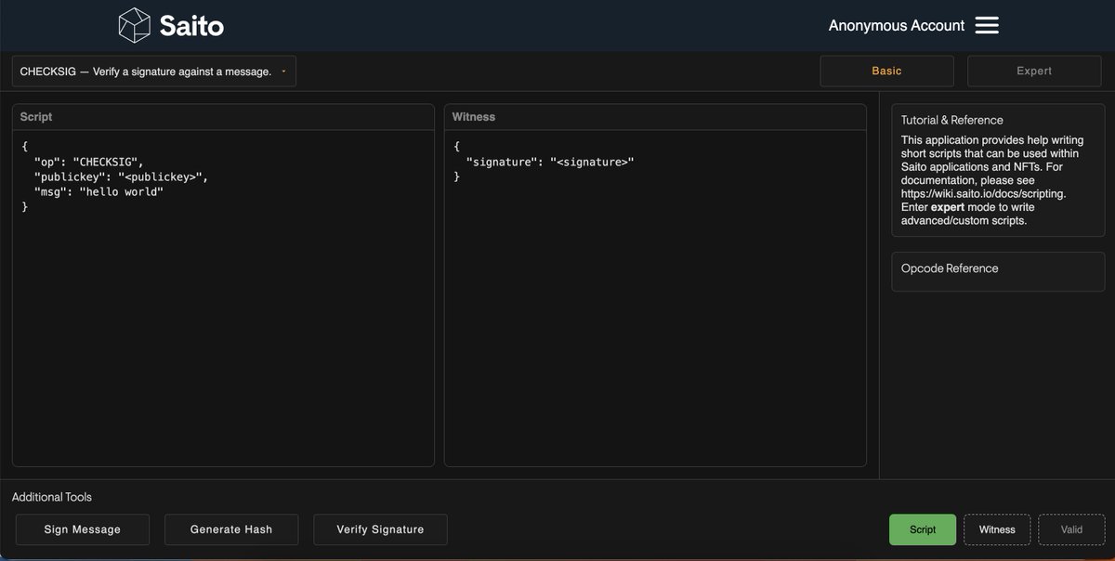1115x561 pixels.
Task: Switch to Basic mode
Action: click(x=886, y=71)
